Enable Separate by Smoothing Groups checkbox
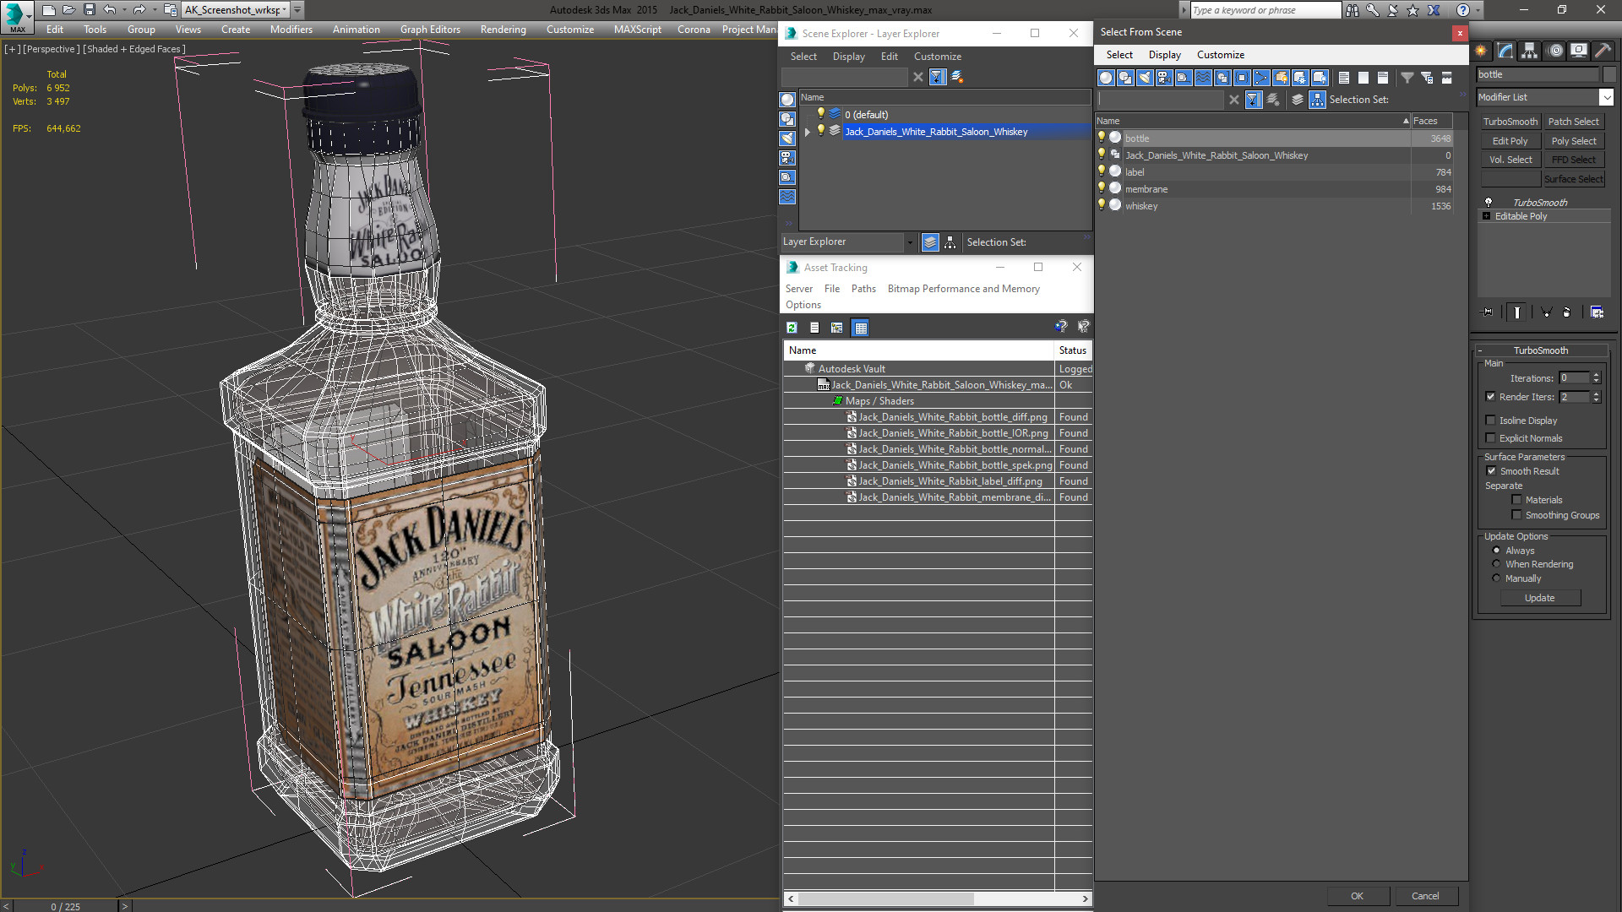 (x=1516, y=515)
